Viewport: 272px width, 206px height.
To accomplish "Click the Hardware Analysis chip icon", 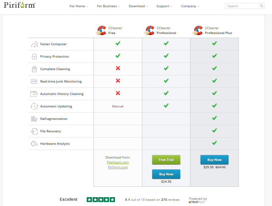I will pyautogui.click(x=34, y=143).
